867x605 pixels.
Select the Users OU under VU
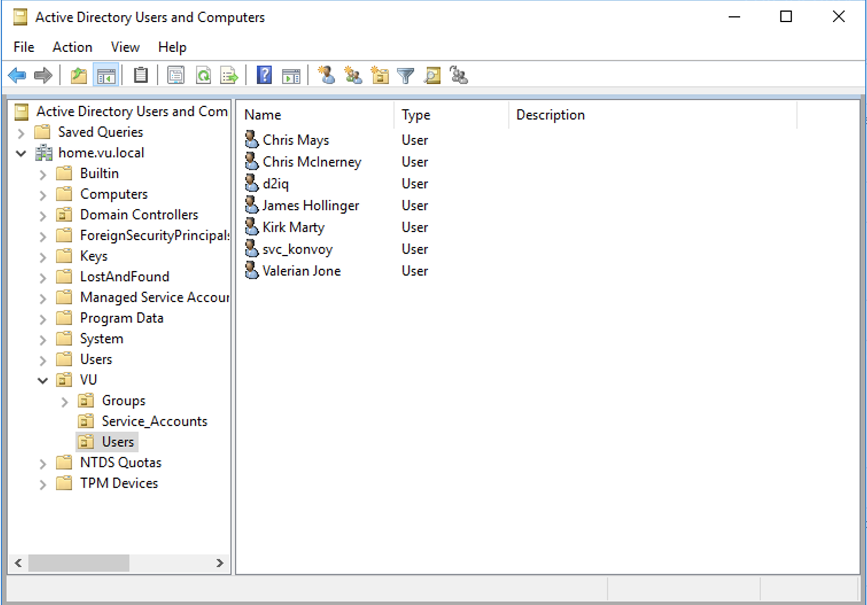pyautogui.click(x=118, y=442)
